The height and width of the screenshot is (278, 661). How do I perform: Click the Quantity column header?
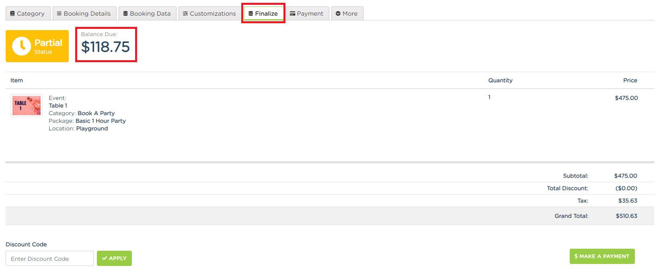[x=500, y=80]
